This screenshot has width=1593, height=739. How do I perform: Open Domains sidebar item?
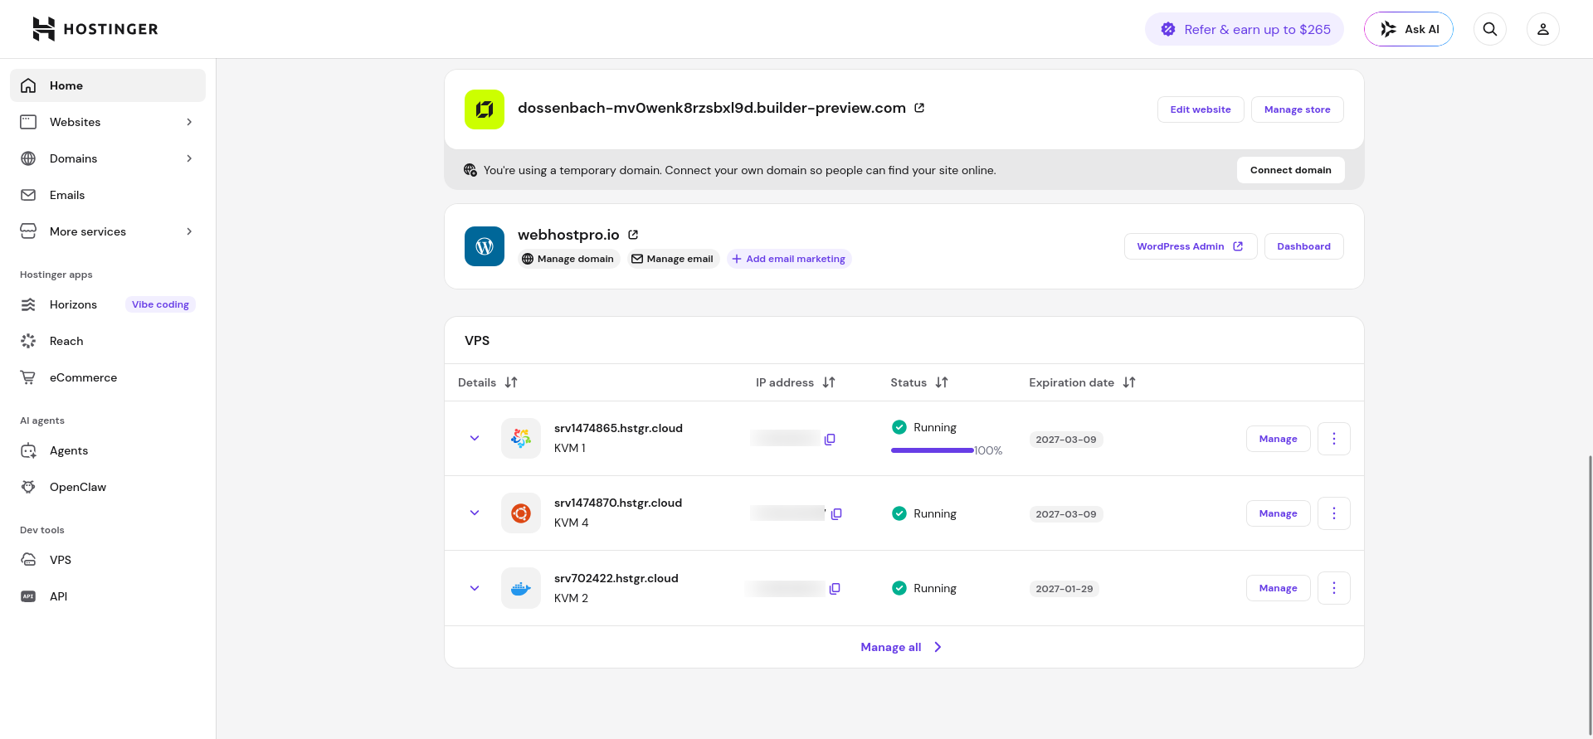click(108, 158)
